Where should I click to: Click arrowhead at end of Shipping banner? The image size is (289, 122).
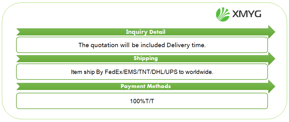coord(271,59)
